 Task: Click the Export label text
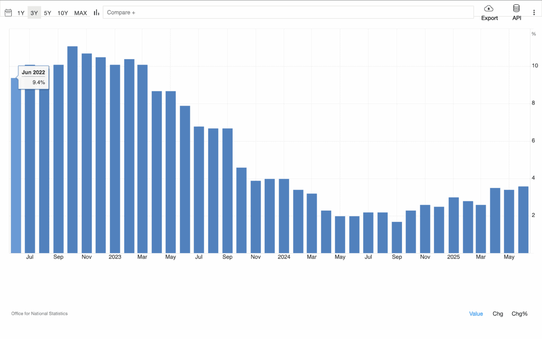point(489,18)
